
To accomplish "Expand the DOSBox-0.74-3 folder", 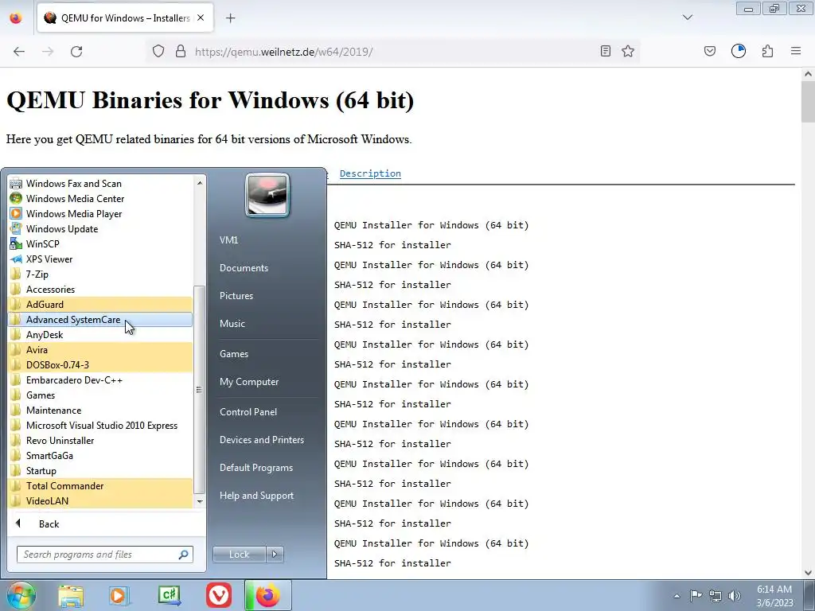I will click(100, 364).
